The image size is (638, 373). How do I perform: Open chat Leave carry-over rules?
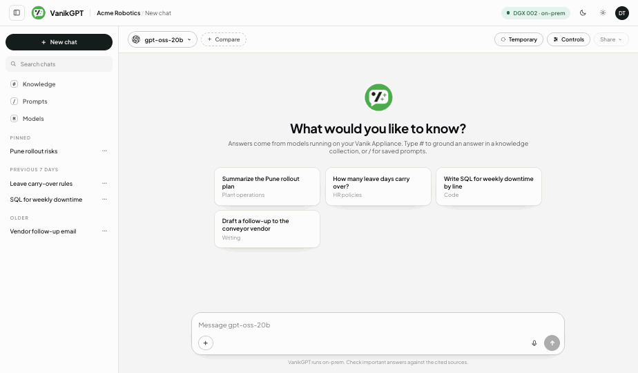(x=41, y=184)
